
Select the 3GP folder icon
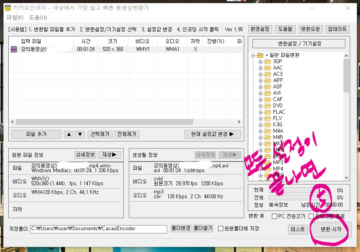268,62
